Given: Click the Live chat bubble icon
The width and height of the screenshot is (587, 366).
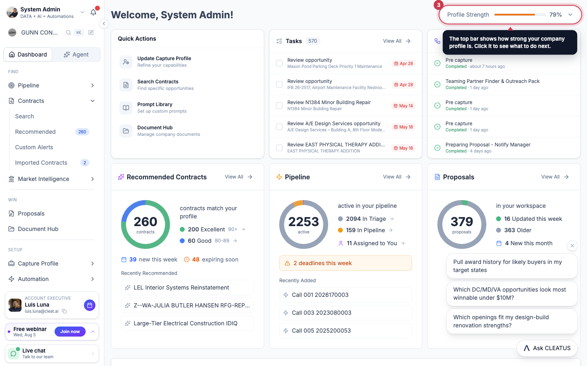Looking at the screenshot, I should point(13,353).
